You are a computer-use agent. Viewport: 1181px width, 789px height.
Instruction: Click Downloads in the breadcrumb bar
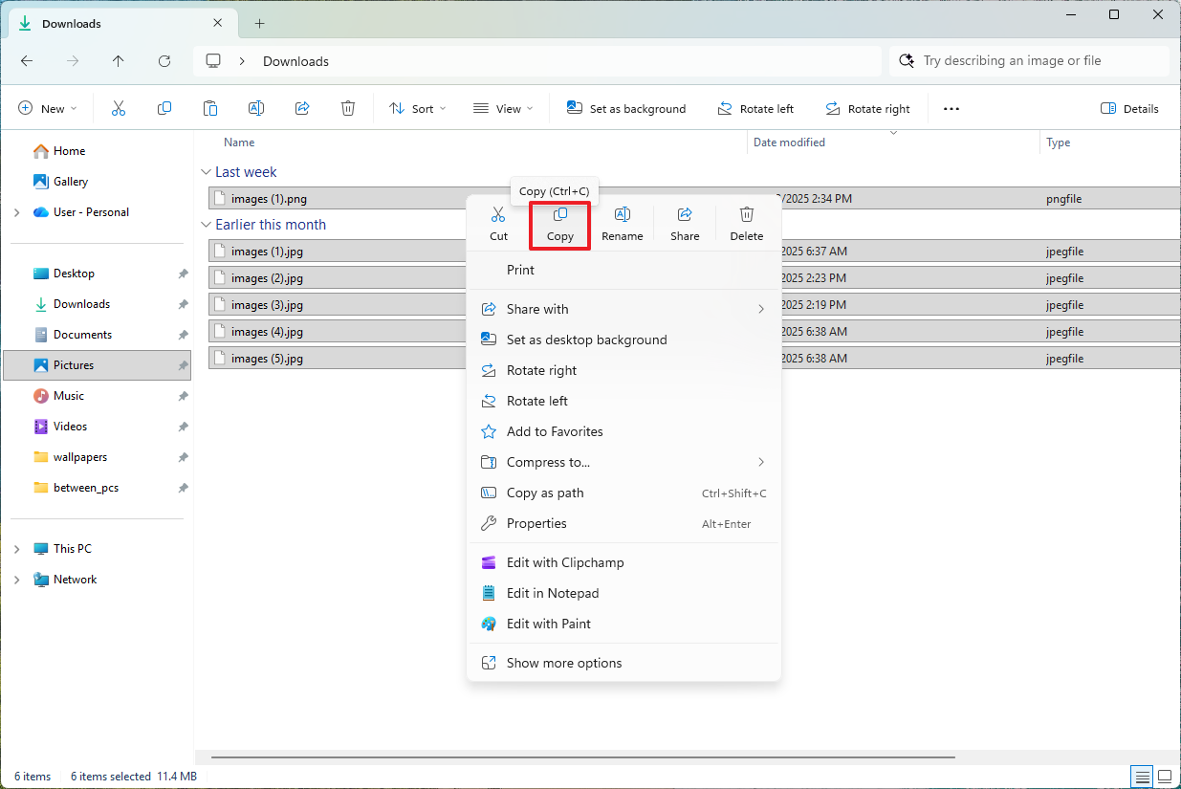click(295, 60)
